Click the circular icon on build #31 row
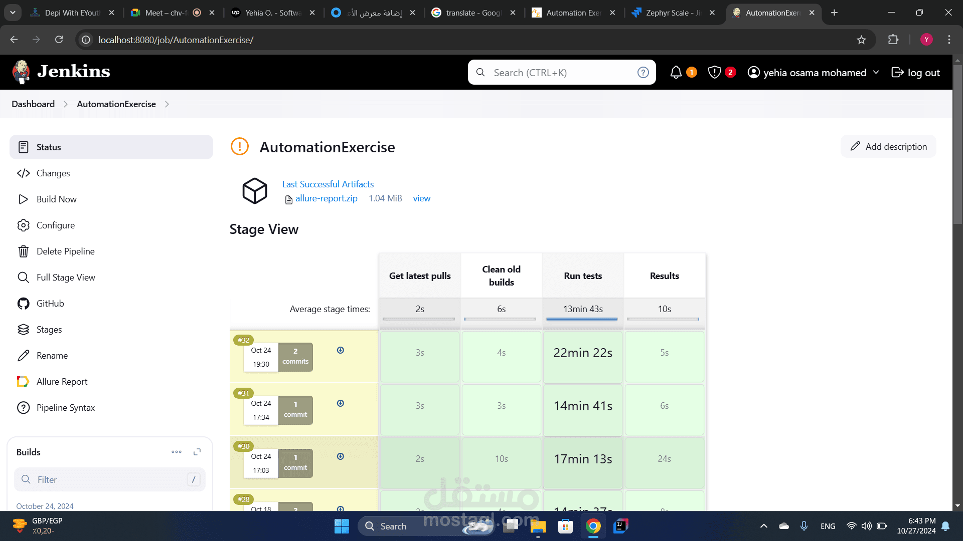Screen dimensions: 963x541 coord(341,403)
